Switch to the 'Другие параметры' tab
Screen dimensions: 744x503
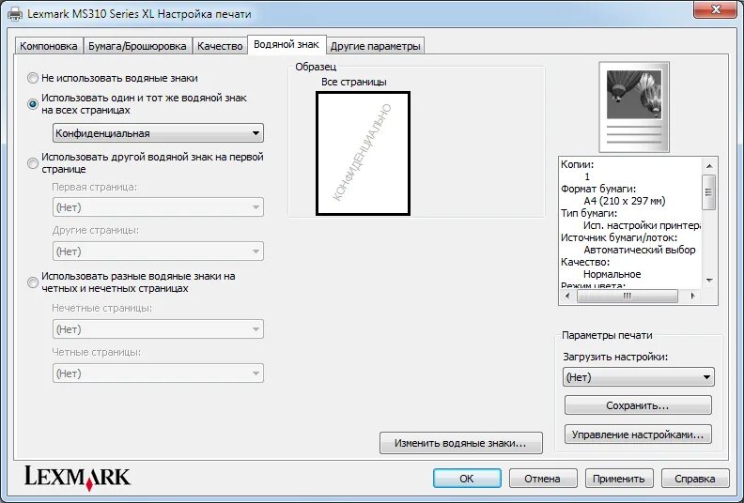[x=376, y=46]
